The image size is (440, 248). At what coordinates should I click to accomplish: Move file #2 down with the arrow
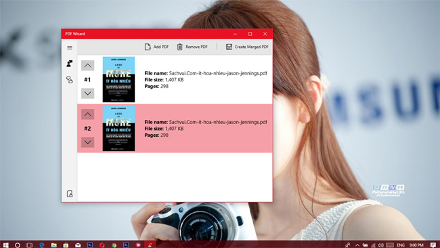tap(87, 142)
